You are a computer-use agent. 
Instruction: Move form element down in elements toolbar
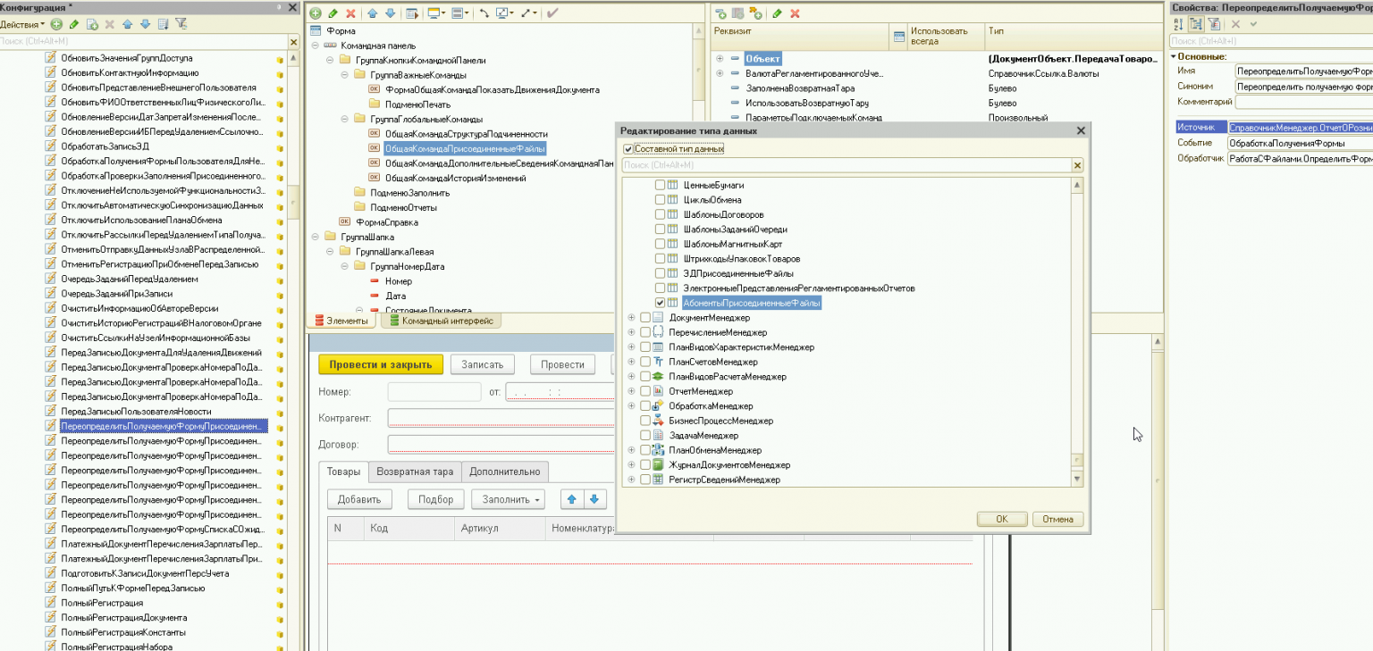390,13
